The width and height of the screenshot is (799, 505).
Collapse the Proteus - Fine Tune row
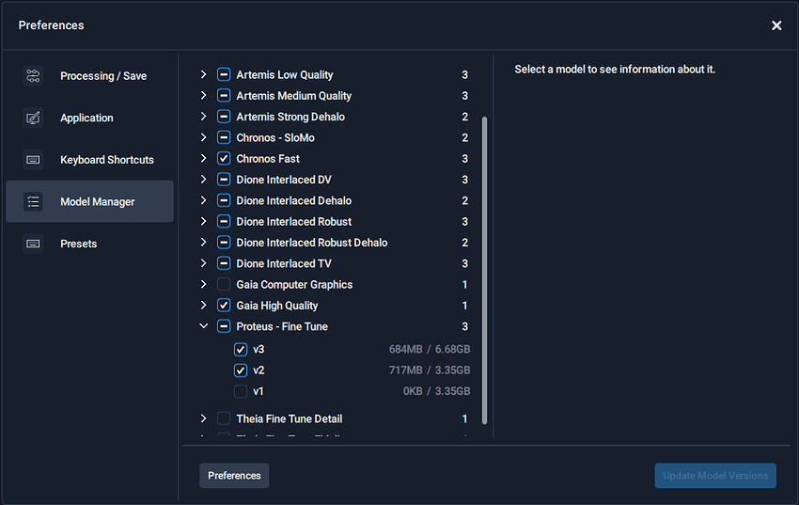203,326
